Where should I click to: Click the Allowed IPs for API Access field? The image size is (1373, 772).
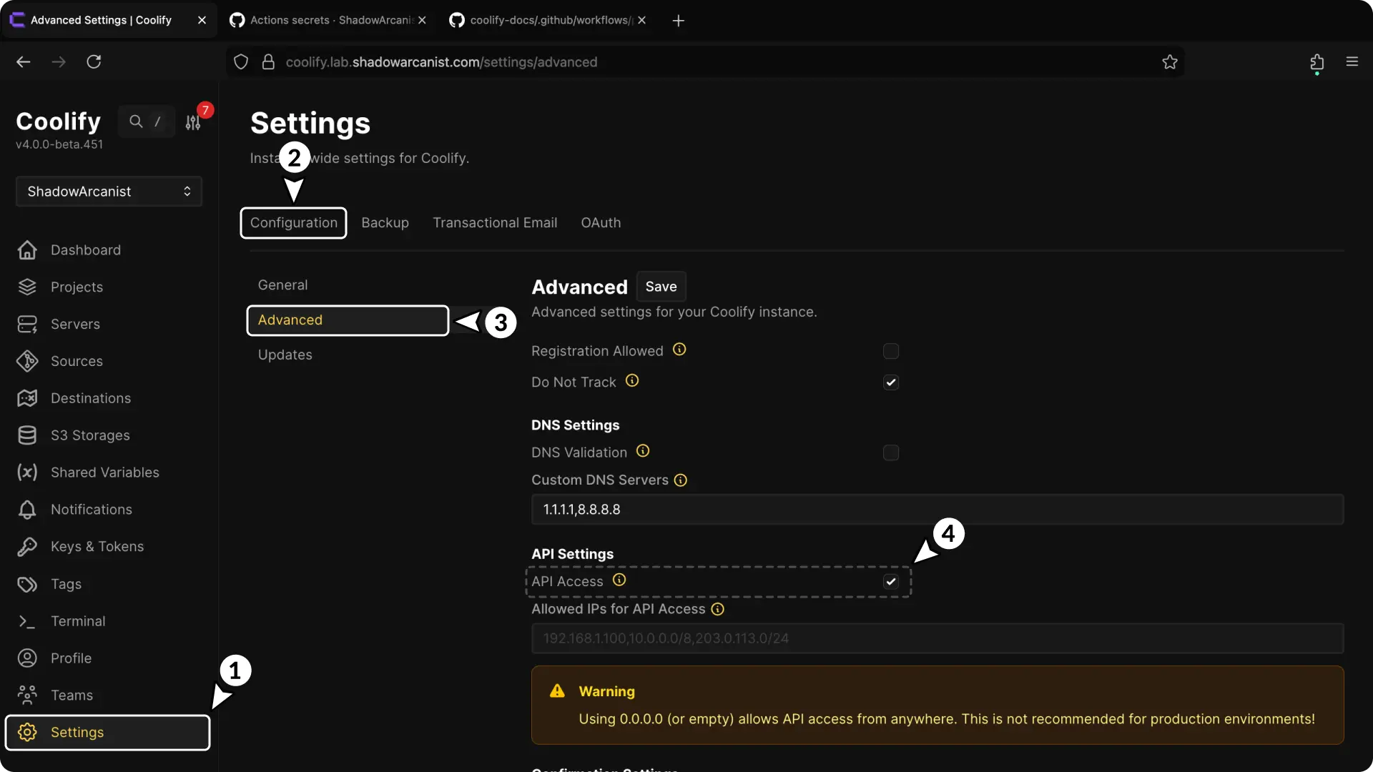click(x=787, y=638)
